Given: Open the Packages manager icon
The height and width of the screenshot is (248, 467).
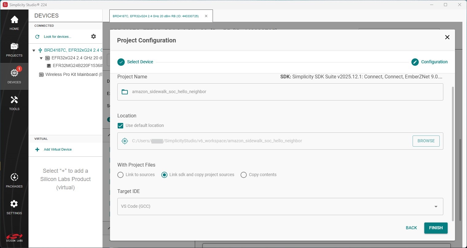Looking at the screenshot, I should (14, 180).
